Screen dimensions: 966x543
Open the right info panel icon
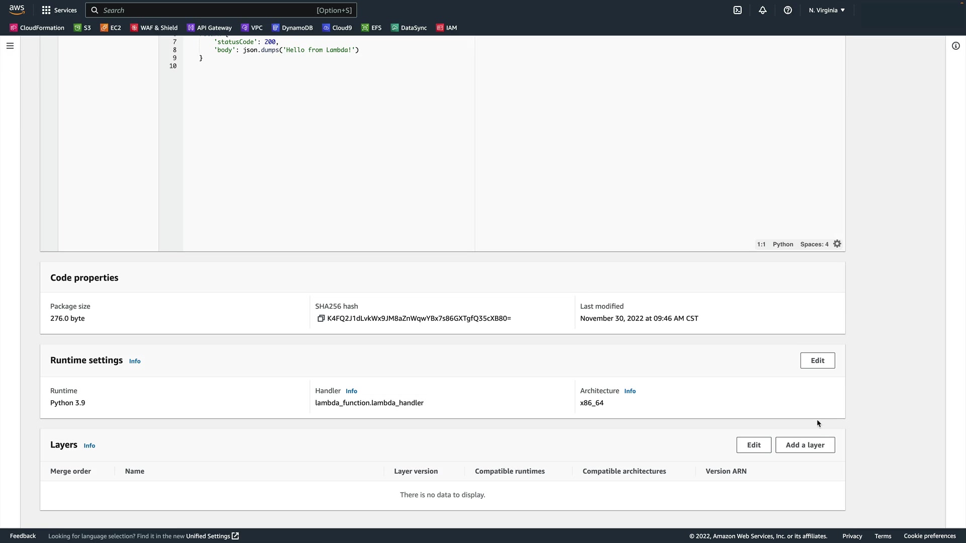[x=956, y=46]
